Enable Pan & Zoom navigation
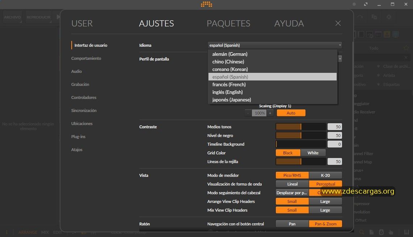The width and height of the screenshot is (413, 237). (x=325, y=224)
